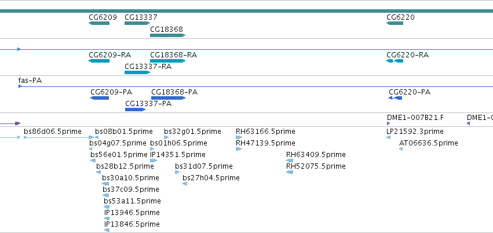Select the bs27h04.5prime EST glyph

coord(185,184)
